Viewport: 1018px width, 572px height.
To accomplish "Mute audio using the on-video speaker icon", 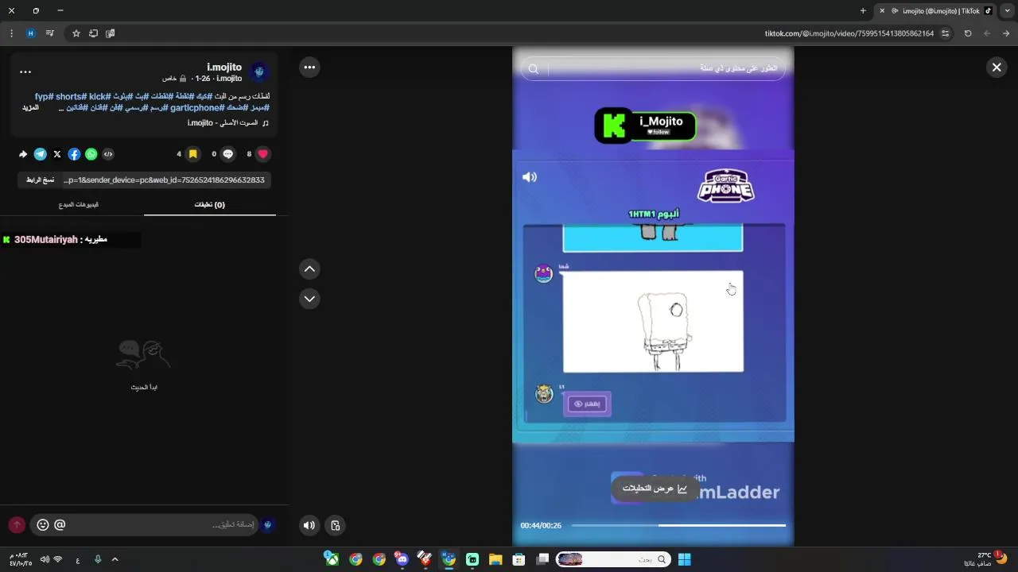I will tap(530, 177).
